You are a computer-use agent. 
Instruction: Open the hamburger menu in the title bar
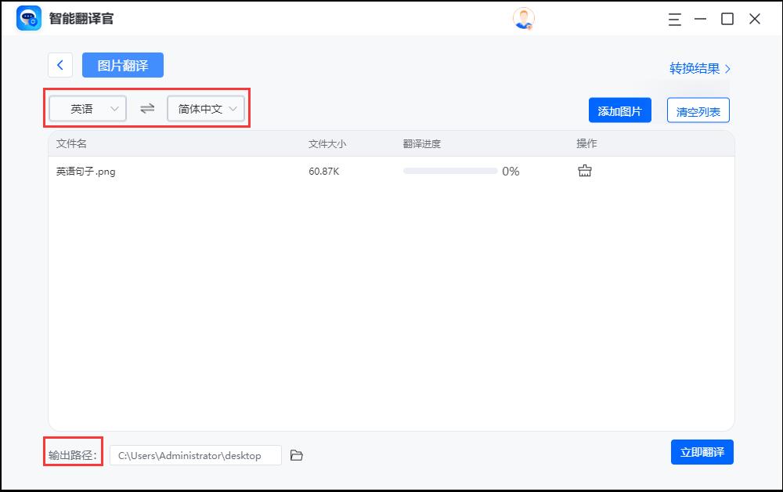[674, 20]
